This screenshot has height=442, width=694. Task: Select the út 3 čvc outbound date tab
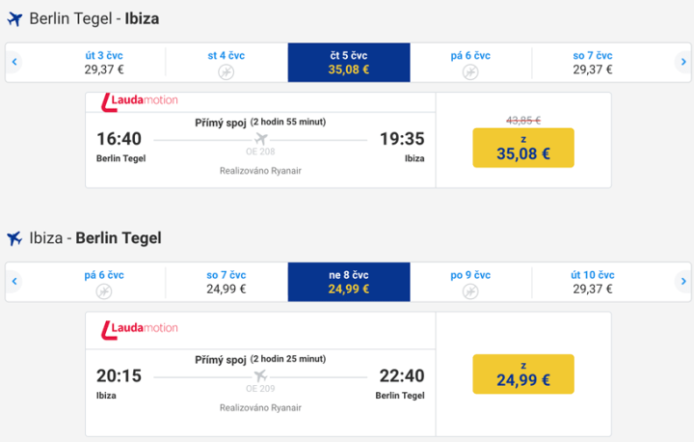[x=104, y=63]
